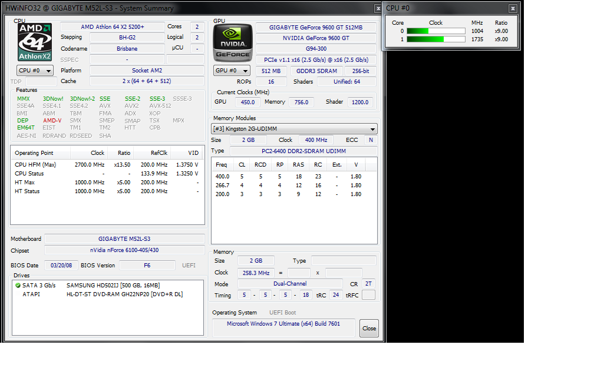This screenshot has height=371, width=594.
Task: Select the 200.0 frequency memory timing row
Action: pos(294,194)
